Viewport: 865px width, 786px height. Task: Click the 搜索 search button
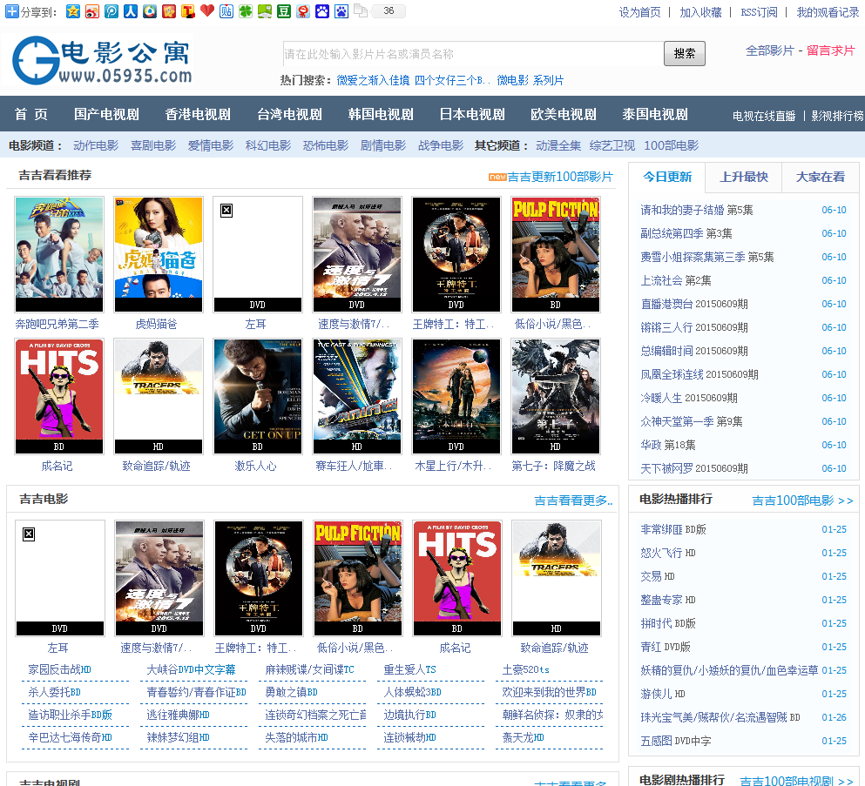click(x=684, y=53)
